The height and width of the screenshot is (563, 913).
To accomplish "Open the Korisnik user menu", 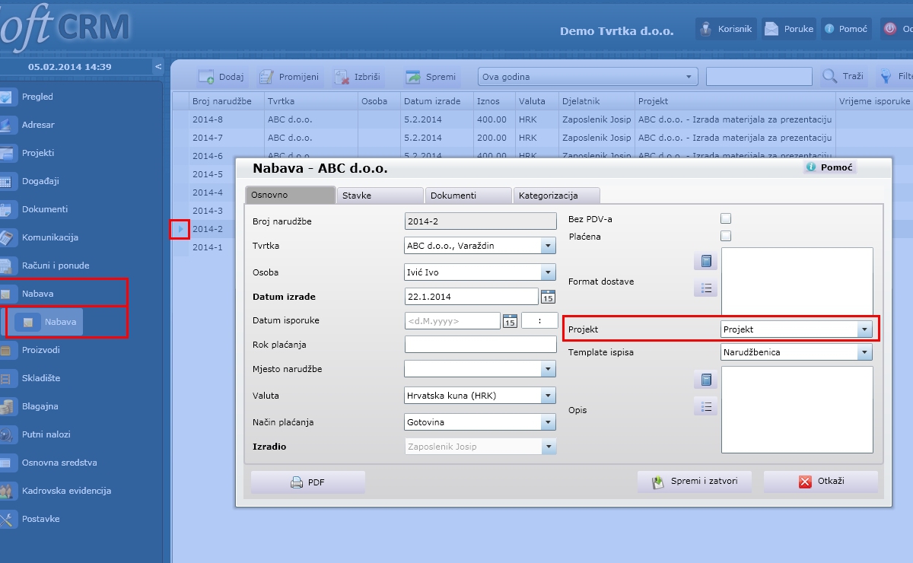I will point(725,30).
